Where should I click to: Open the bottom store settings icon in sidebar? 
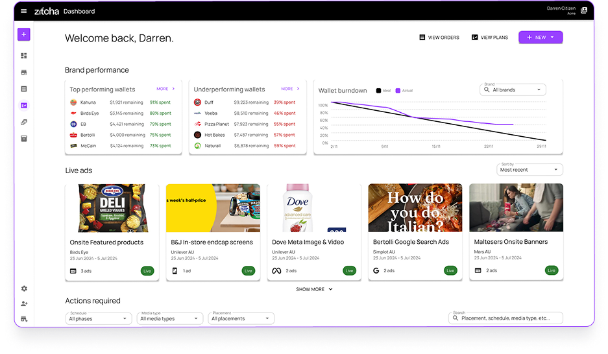pos(24,319)
